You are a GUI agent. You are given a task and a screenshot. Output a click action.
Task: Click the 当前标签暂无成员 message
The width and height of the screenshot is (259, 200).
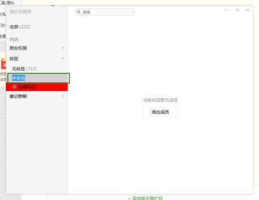[x=160, y=100]
